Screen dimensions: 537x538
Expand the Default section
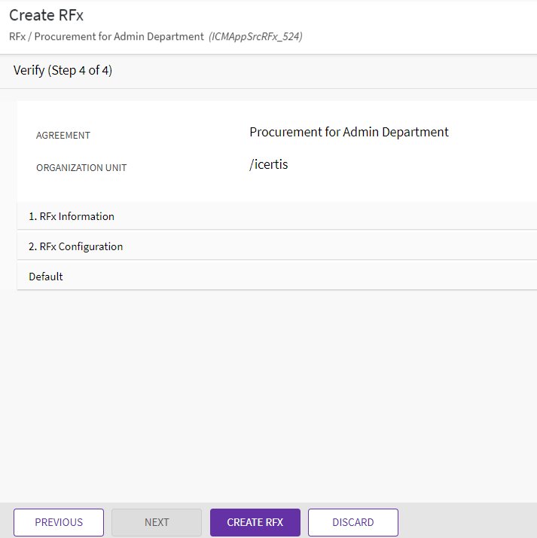[46, 277]
